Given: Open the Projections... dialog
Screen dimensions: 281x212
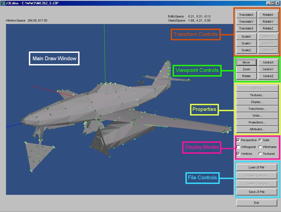Looking at the screenshot, I should coord(257,123).
